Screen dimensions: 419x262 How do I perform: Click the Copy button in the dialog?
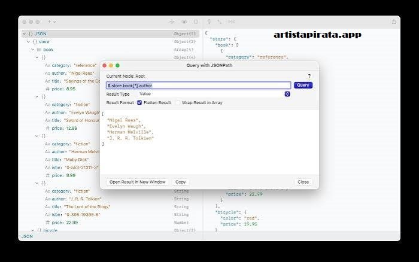[x=181, y=182]
